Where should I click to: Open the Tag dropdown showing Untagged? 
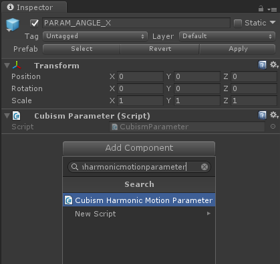coord(95,36)
